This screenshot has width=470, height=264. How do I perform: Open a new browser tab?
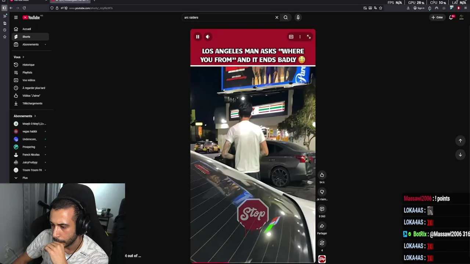94,1
